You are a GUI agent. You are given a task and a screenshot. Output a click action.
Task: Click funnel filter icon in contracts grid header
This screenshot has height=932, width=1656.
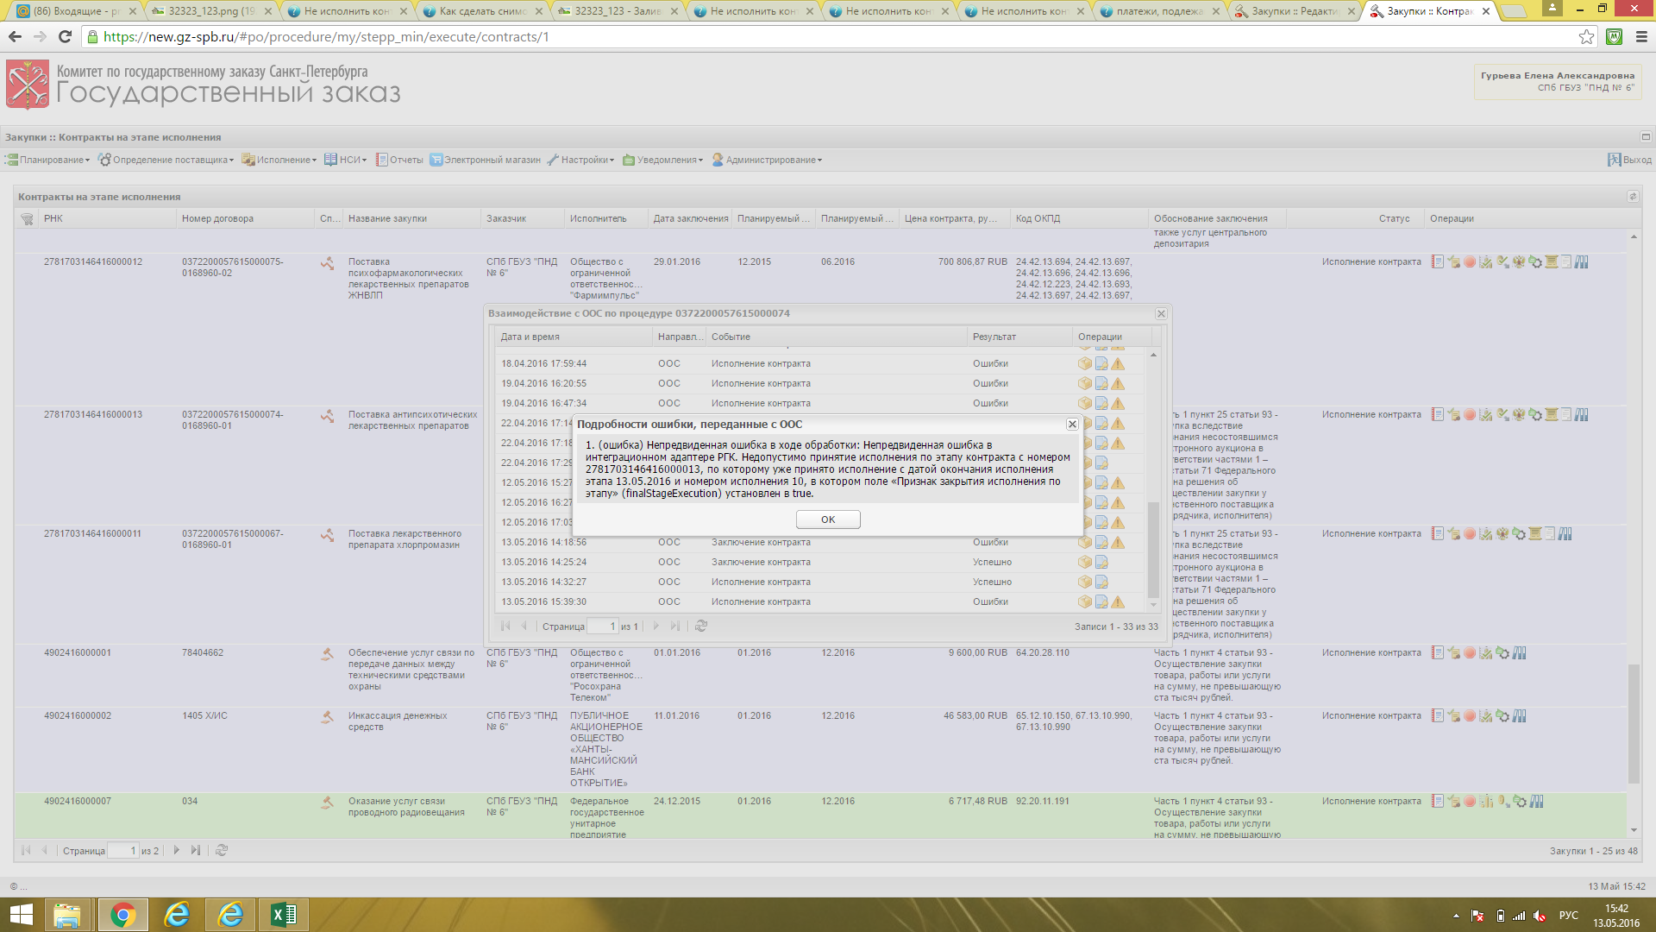coord(27,219)
